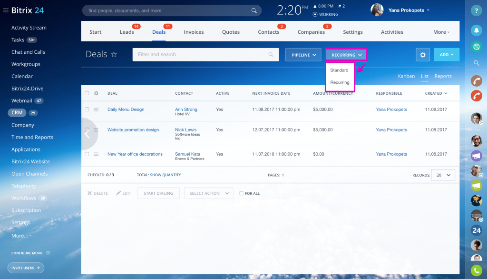Toggle select-all checkbox in table header
This screenshot has height=279, width=487.
(x=87, y=93)
